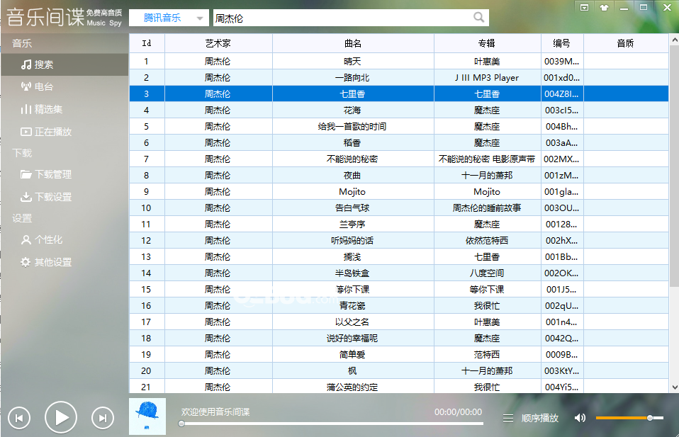Select song 枫

pos(352,371)
